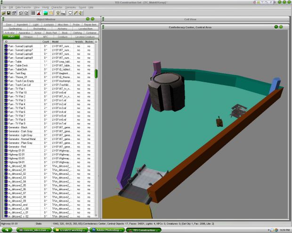Toggle the angle snap toolbar button
This screenshot has width=292, height=233.
[x=39, y=13]
